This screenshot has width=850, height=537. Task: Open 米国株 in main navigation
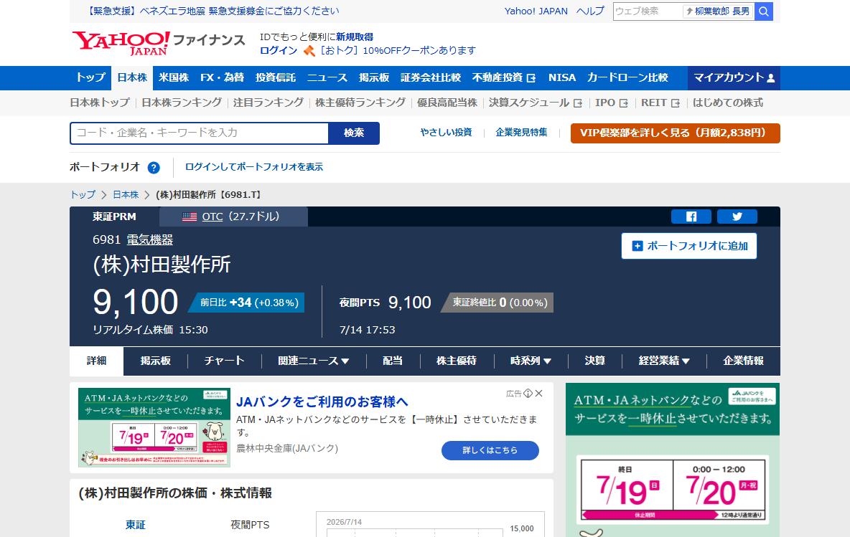pos(174,78)
